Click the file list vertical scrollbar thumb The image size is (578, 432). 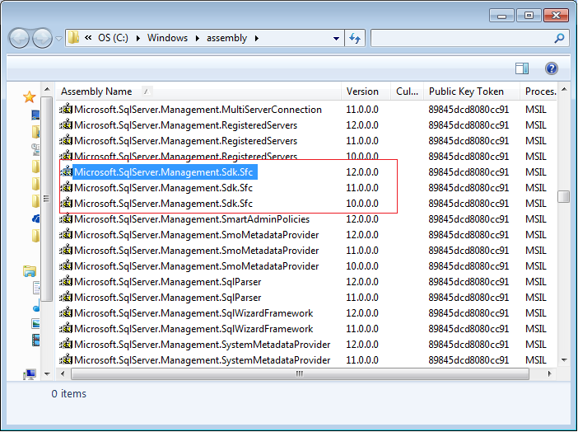[x=564, y=196]
